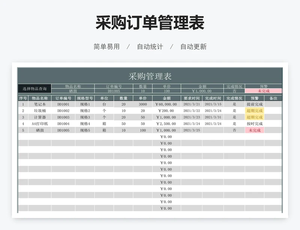Screen dimensions: 300x230
Task: Select the 按时完成 warning cell
Action: tap(255, 124)
